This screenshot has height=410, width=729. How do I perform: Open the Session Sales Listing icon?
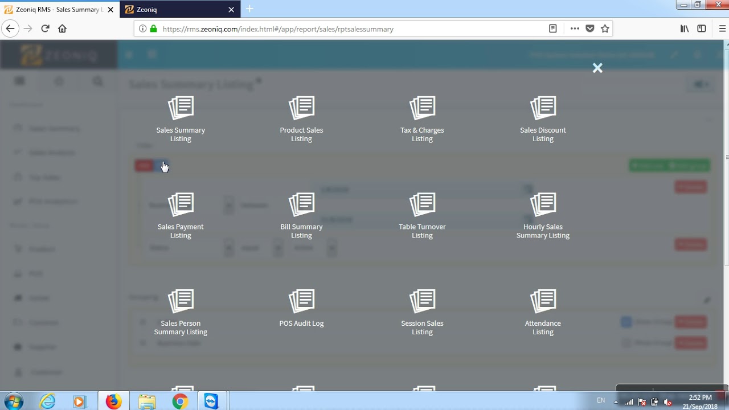(423, 301)
